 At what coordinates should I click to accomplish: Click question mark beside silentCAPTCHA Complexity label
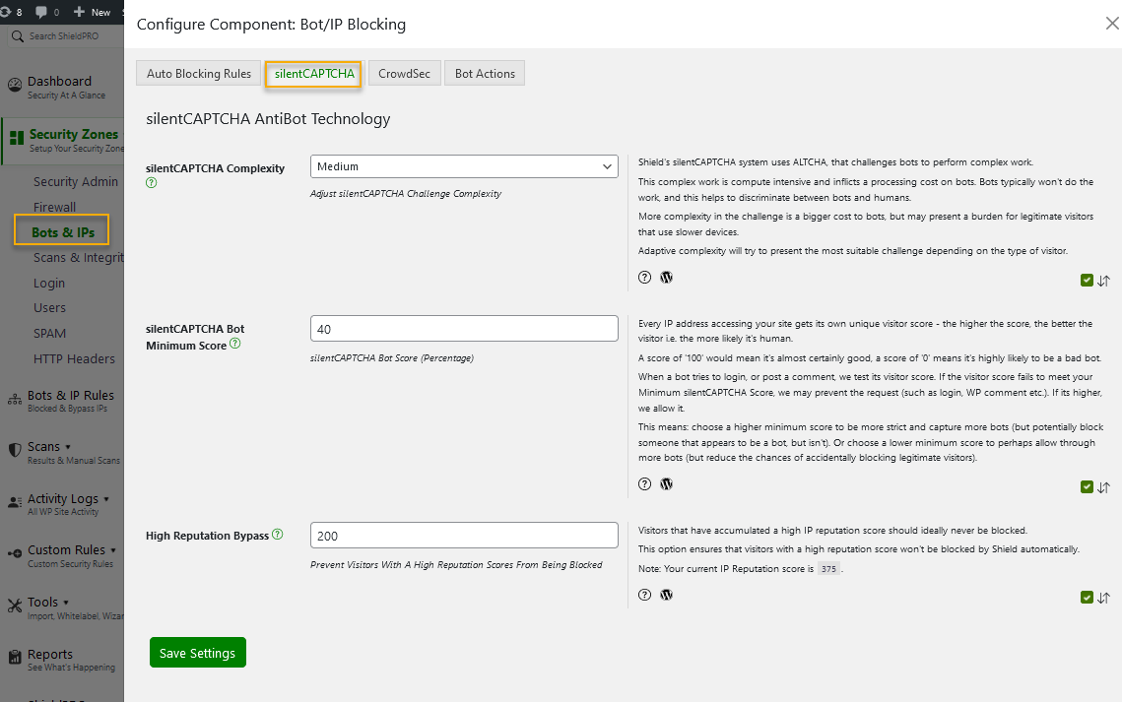(151, 183)
